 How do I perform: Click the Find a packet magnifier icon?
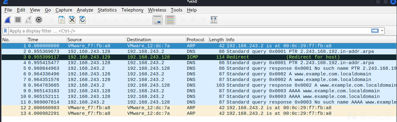95,20
